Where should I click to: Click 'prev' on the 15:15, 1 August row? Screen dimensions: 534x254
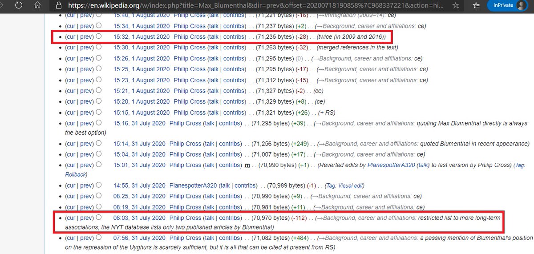pyautogui.click(x=87, y=113)
